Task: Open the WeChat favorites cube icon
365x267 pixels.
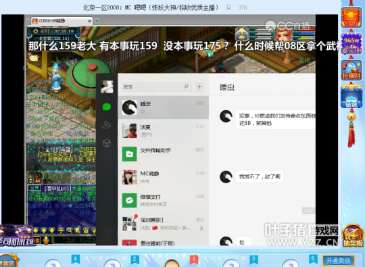Action: click(x=107, y=143)
